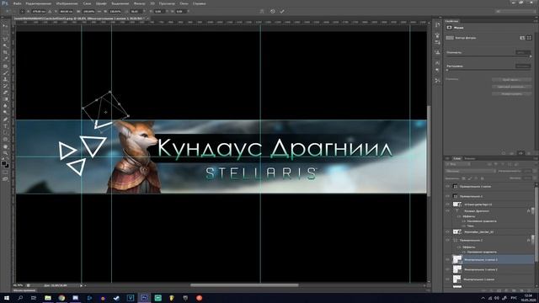The image size is (539, 303).
Task: Hide the Кундаус Драгниил text layer
Action: 447,210
